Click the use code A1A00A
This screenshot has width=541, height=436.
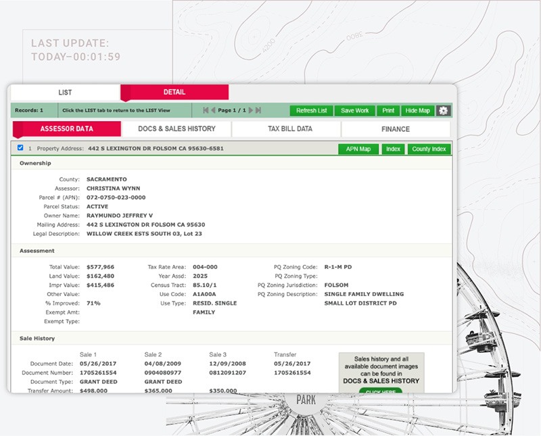point(204,294)
